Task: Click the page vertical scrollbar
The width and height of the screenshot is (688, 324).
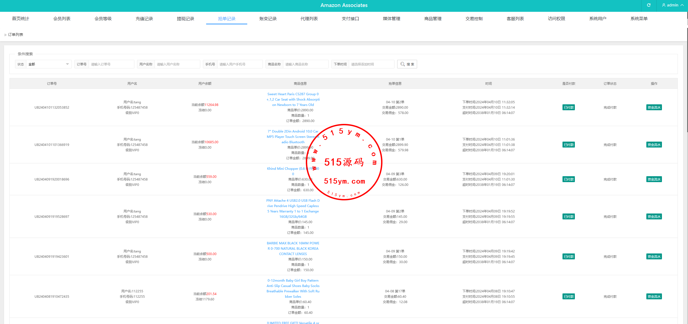Action: (687, 80)
